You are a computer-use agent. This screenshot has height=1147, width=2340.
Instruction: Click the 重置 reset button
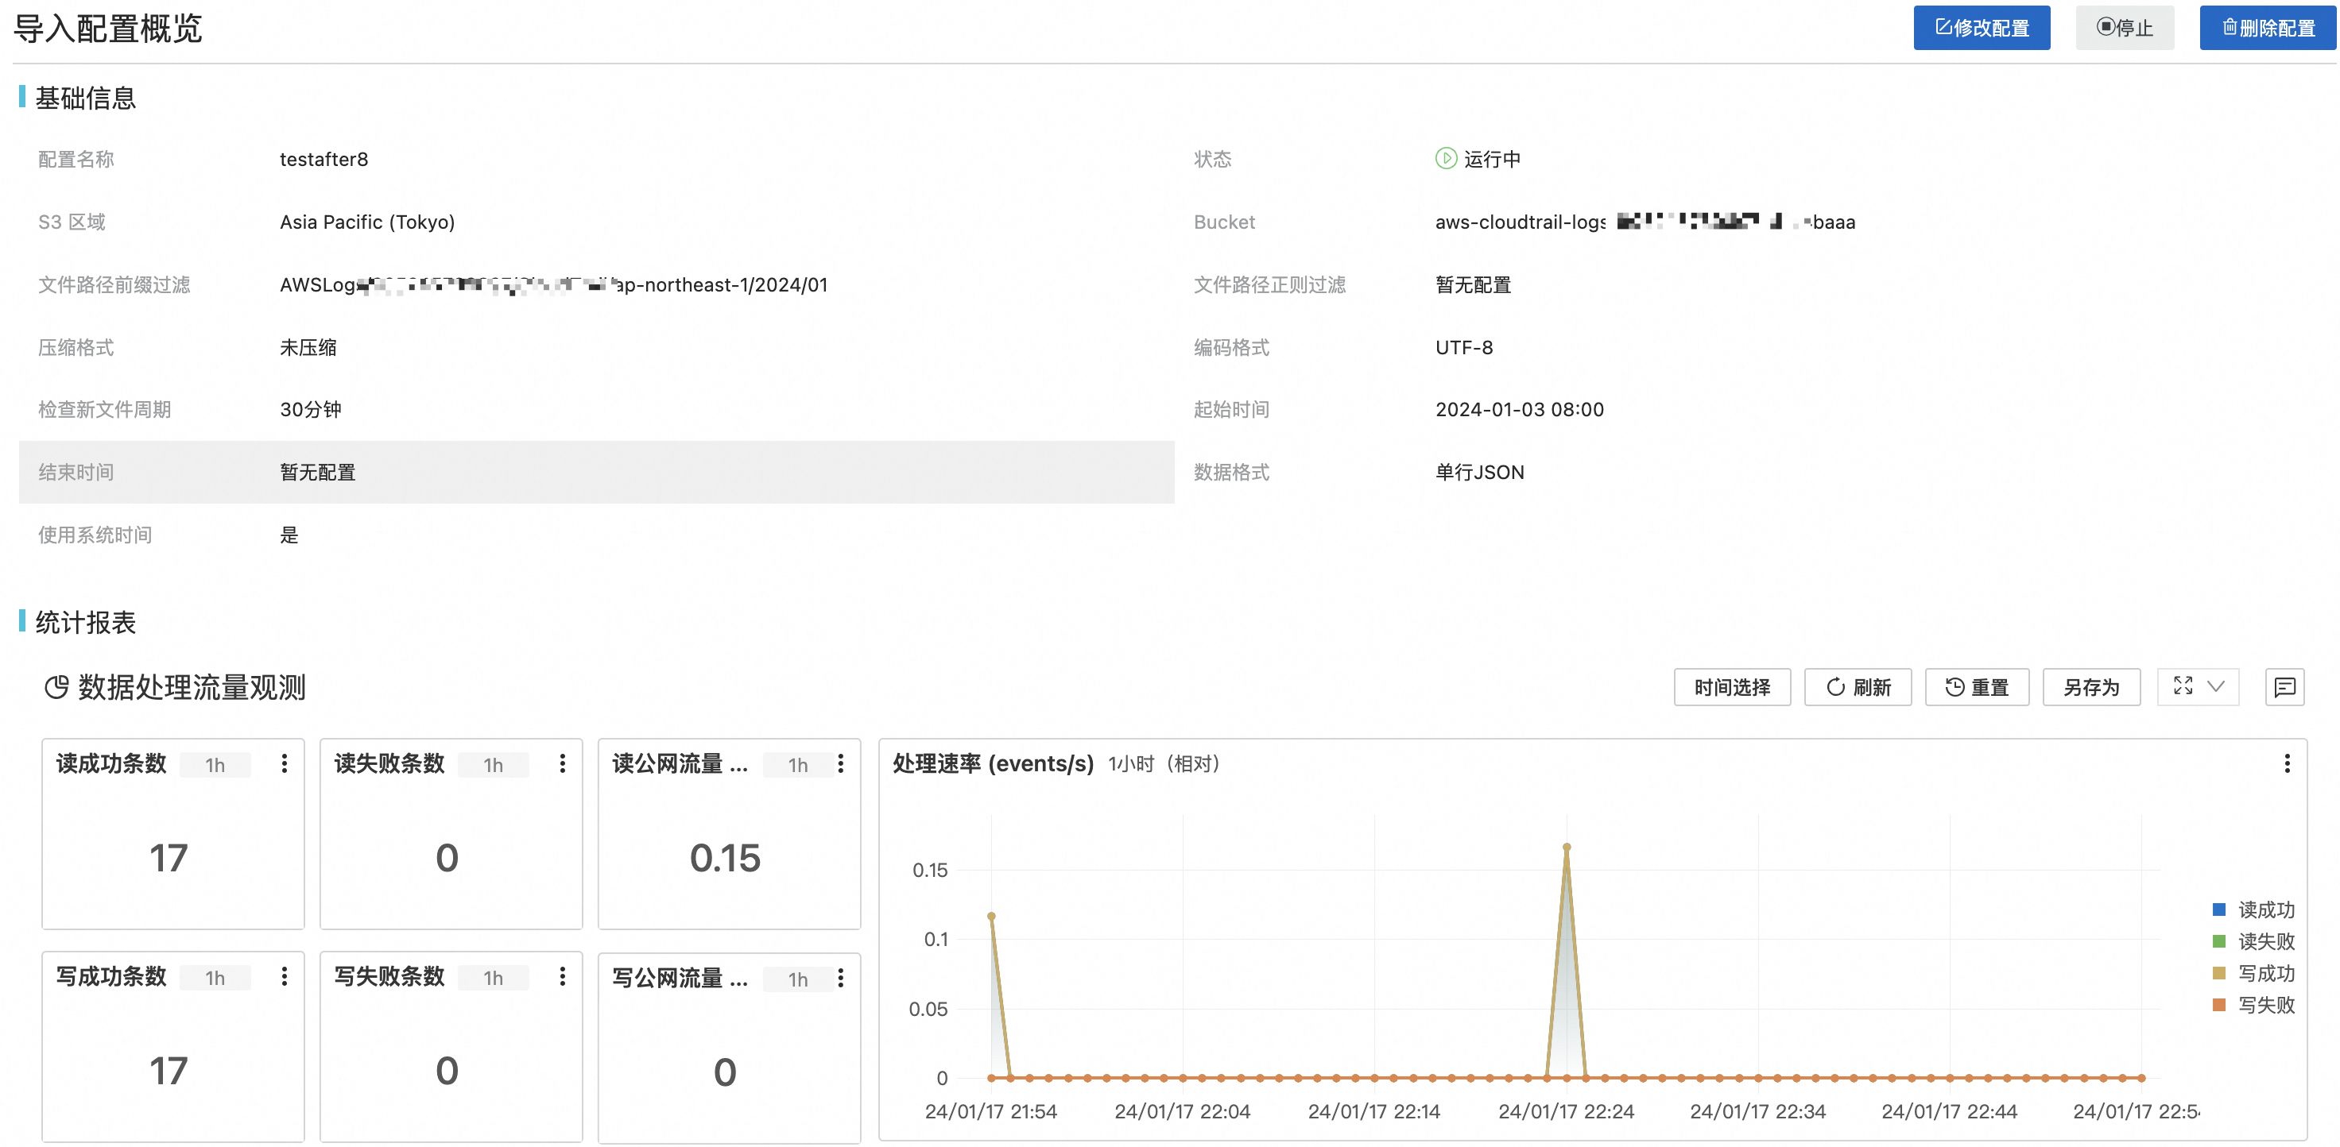click(x=1977, y=687)
